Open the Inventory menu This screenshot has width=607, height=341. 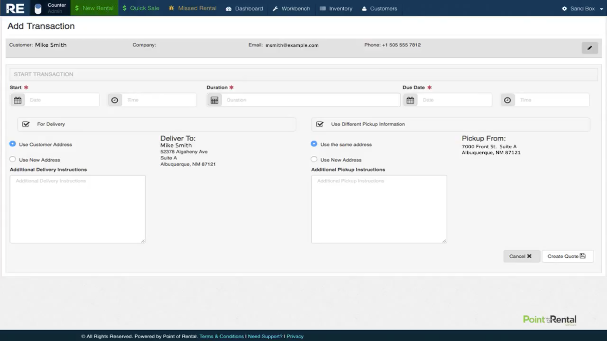(x=336, y=9)
